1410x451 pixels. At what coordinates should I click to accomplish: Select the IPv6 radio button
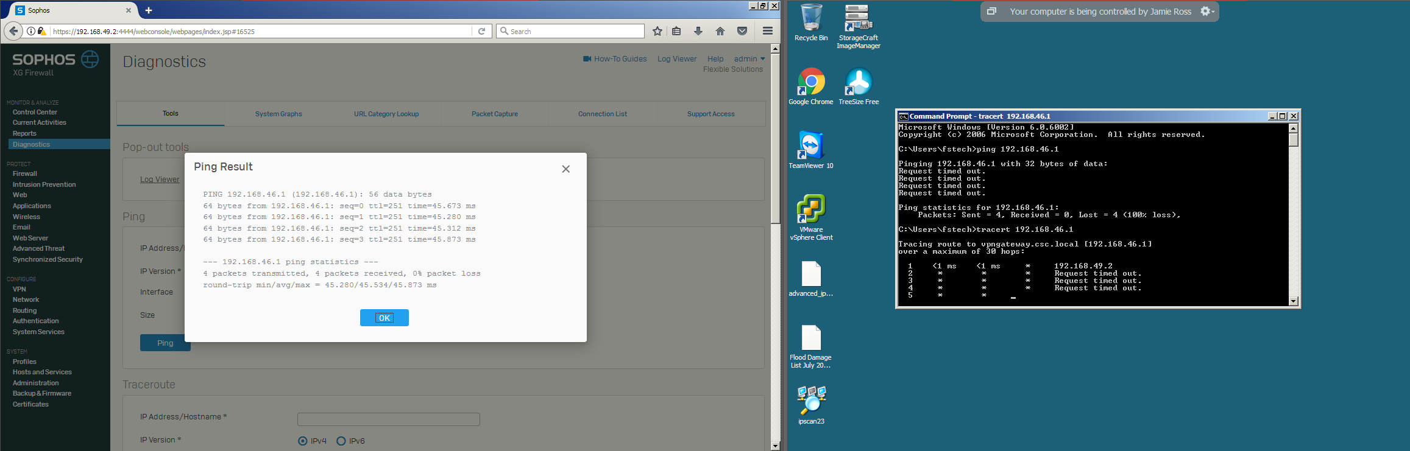click(x=341, y=441)
